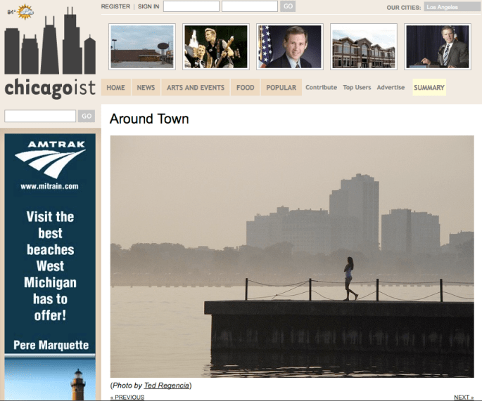Switch to the FOOD tab
482x401 pixels.
coord(246,88)
